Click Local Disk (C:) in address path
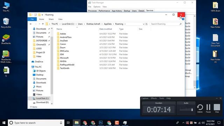The height and width of the screenshot is (126, 224). pyautogui.click(x=68, y=24)
